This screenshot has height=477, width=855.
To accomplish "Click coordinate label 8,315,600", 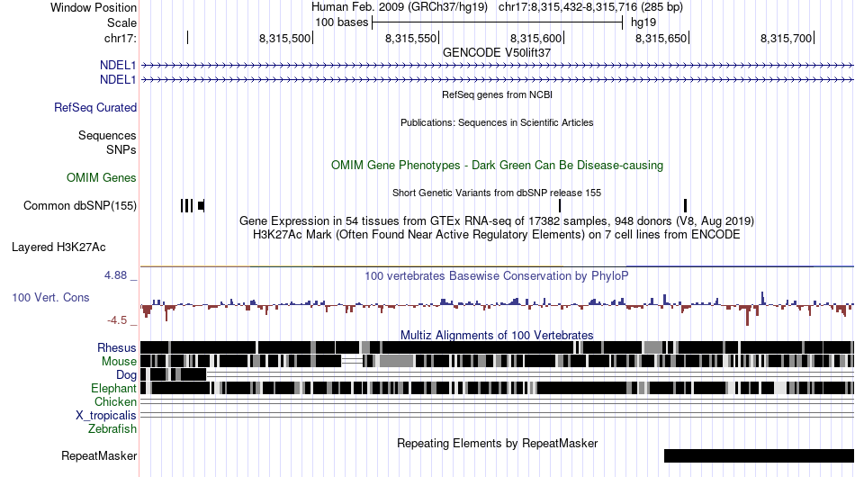I will (x=535, y=38).
